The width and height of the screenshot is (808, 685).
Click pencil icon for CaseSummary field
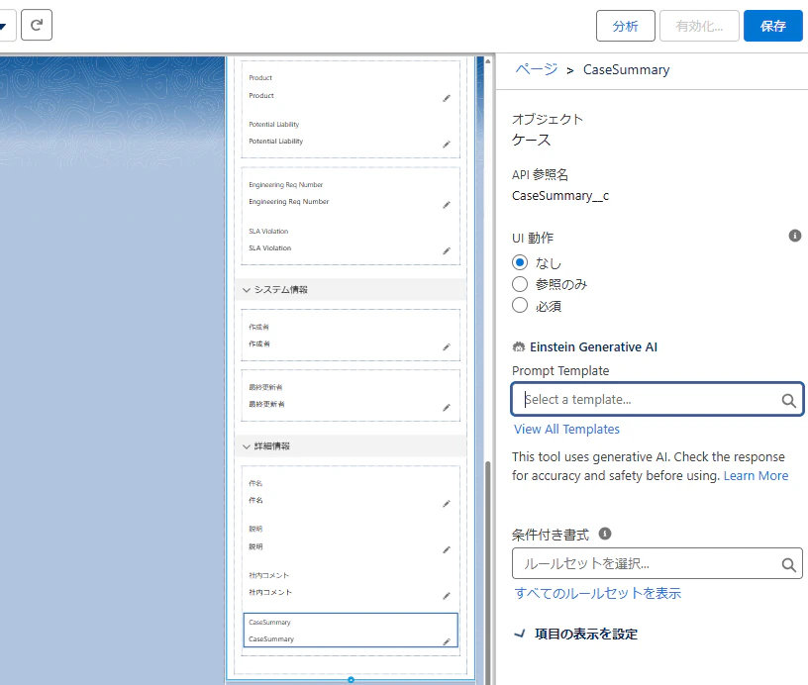[x=447, y=641]
